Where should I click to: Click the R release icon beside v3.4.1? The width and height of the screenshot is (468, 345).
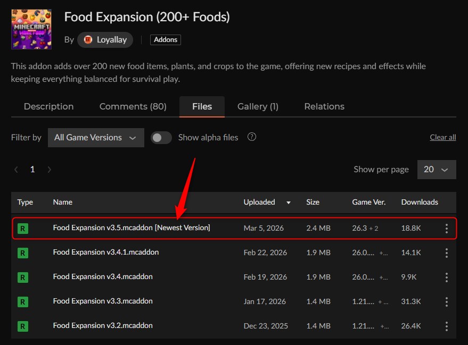22,253
